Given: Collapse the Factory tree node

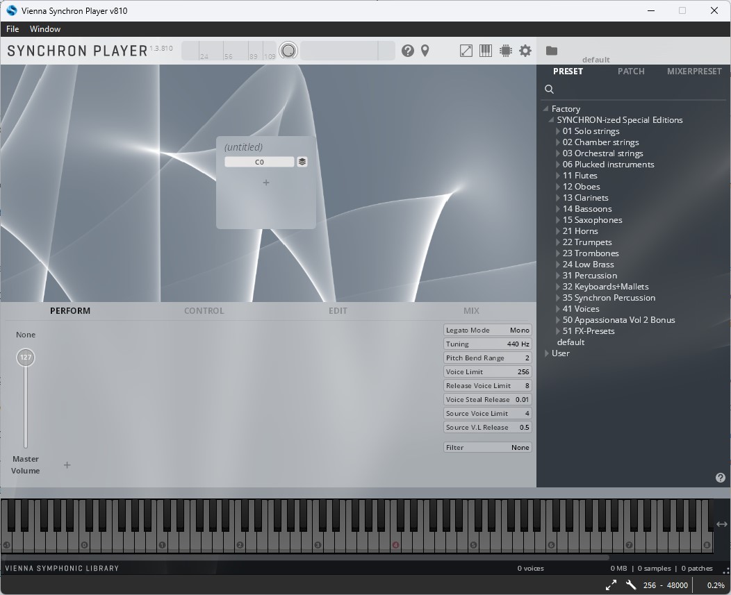Looking at the screenshot, I should click(x=545, y=108).
